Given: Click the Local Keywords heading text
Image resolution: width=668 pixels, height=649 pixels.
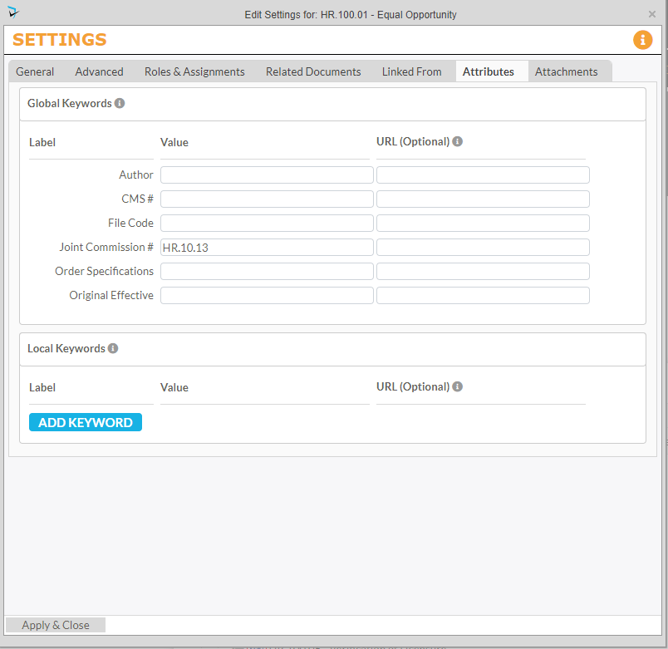Looking at the screenshot, I should pyautogui.click(x=66, y=348).
